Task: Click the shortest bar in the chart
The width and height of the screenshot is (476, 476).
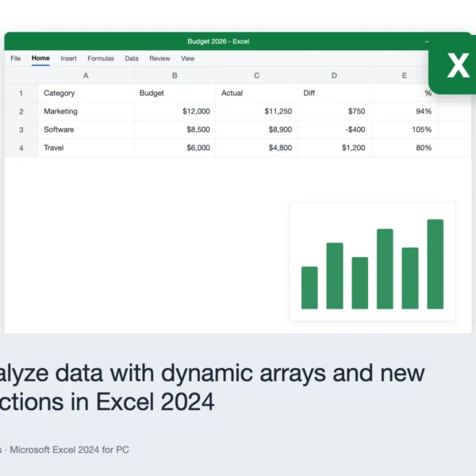Action: (309, 288)
